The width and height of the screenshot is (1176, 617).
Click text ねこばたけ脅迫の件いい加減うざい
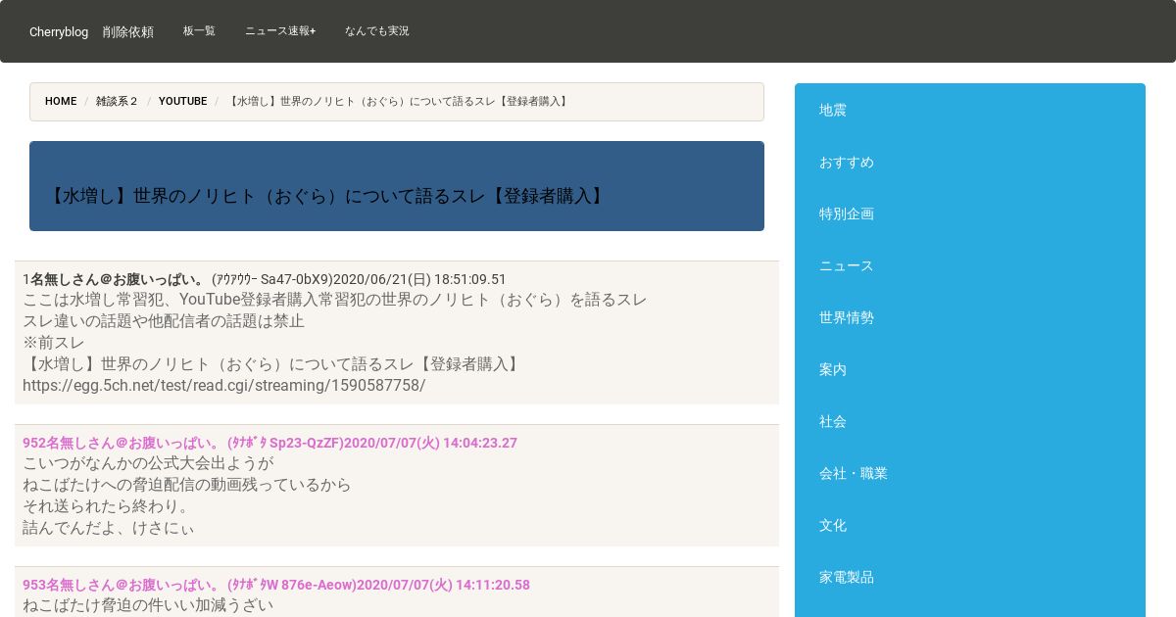click(148, 605)
